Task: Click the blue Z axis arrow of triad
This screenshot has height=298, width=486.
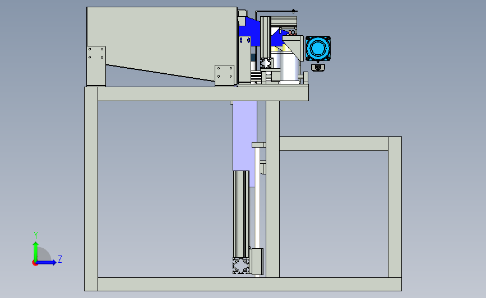Action: 47,262
